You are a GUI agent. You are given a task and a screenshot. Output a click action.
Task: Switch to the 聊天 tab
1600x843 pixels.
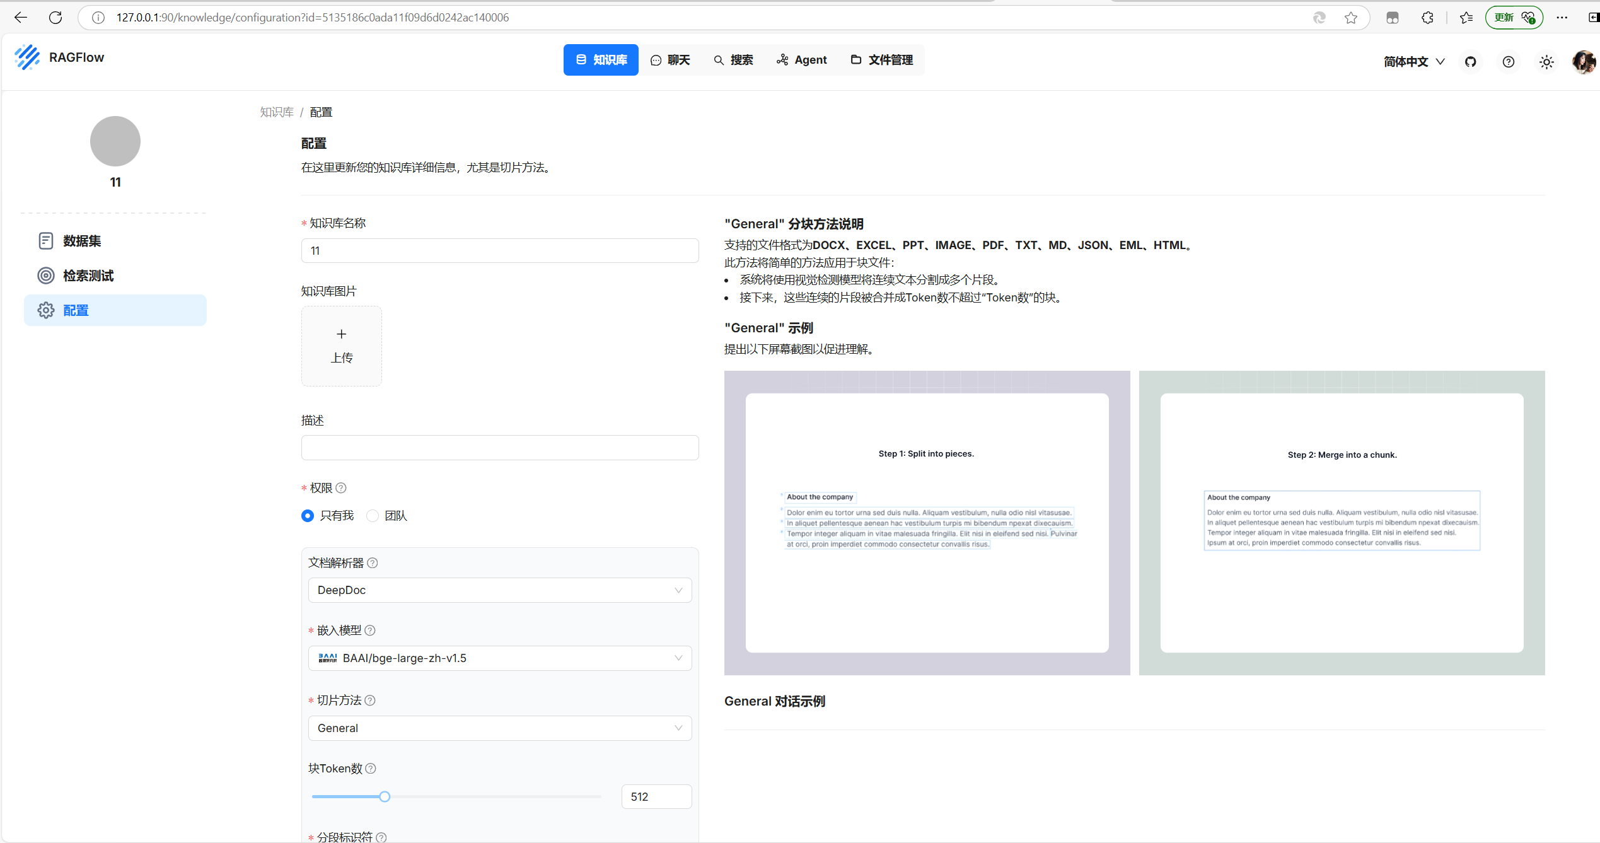(x=670, y=60)
